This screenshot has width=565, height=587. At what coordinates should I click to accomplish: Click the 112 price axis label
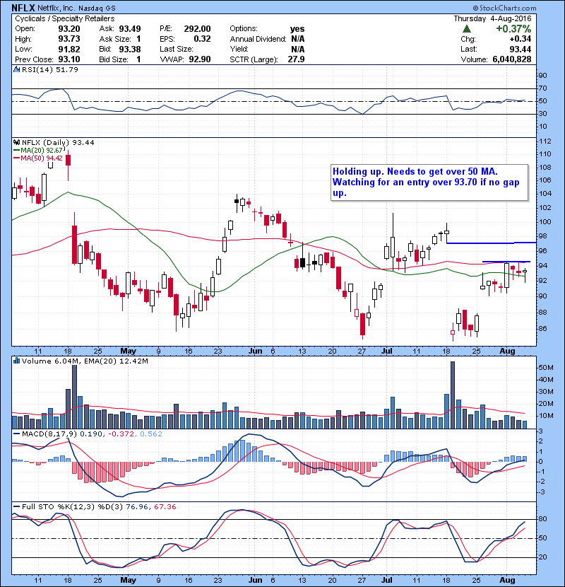[545, 141]
